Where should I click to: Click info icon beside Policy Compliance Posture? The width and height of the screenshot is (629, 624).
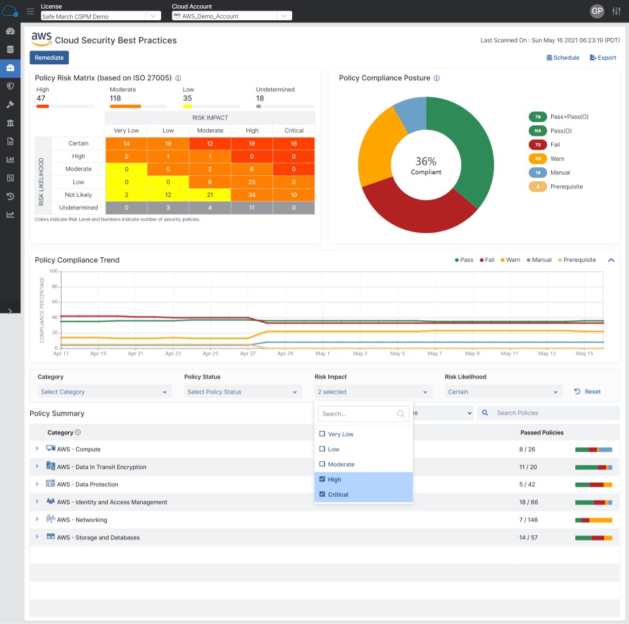coord(437,78)
